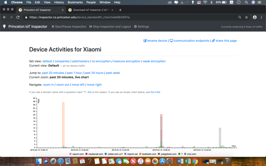The height and width of the screenshot is (166, 266).
Task: Click the zoom magnifier icon in the address bar
Action: click(240, 17)
